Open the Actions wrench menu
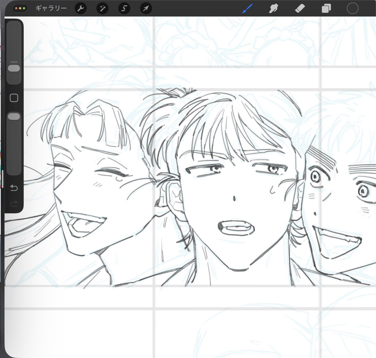 click(81, 8)
